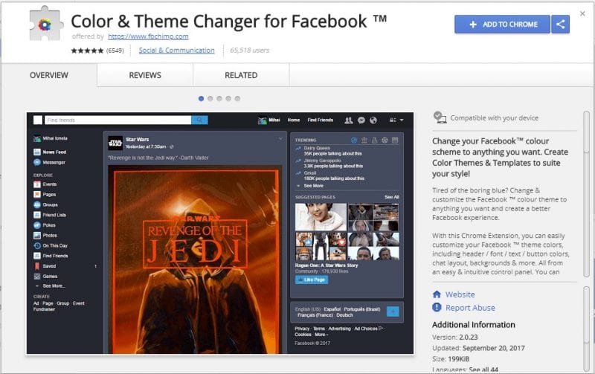Image resolution: width=595 pixels, height=374 pixels.
Task: Switch to the Reviews tab
Action: pyautogui.click(x=145, y=75)
